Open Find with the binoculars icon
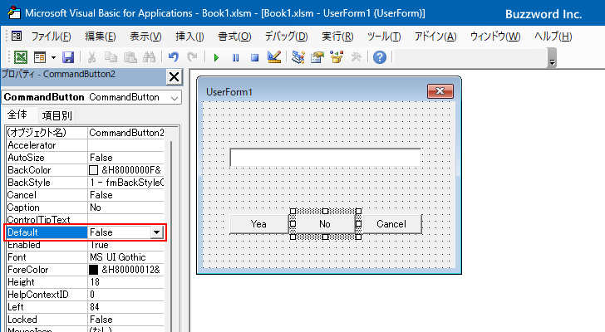The image size is (605, 332). pyautogui.click(x=149, y=57)
